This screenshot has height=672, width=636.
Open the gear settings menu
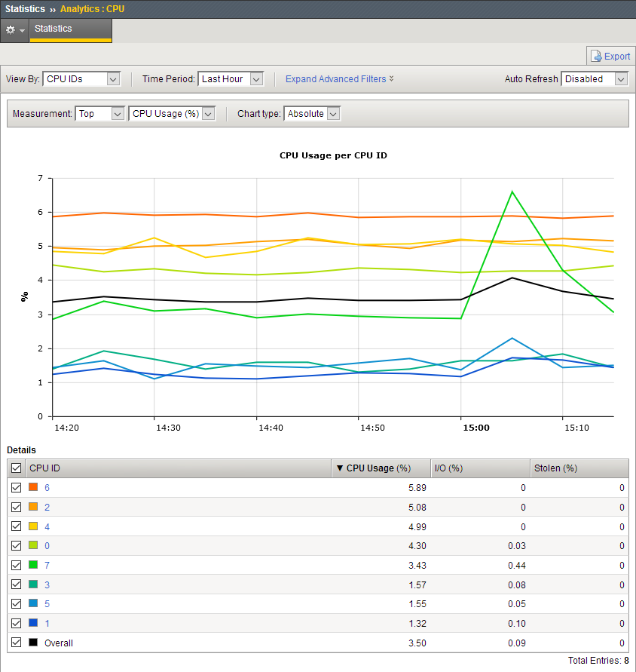(14, 30)
